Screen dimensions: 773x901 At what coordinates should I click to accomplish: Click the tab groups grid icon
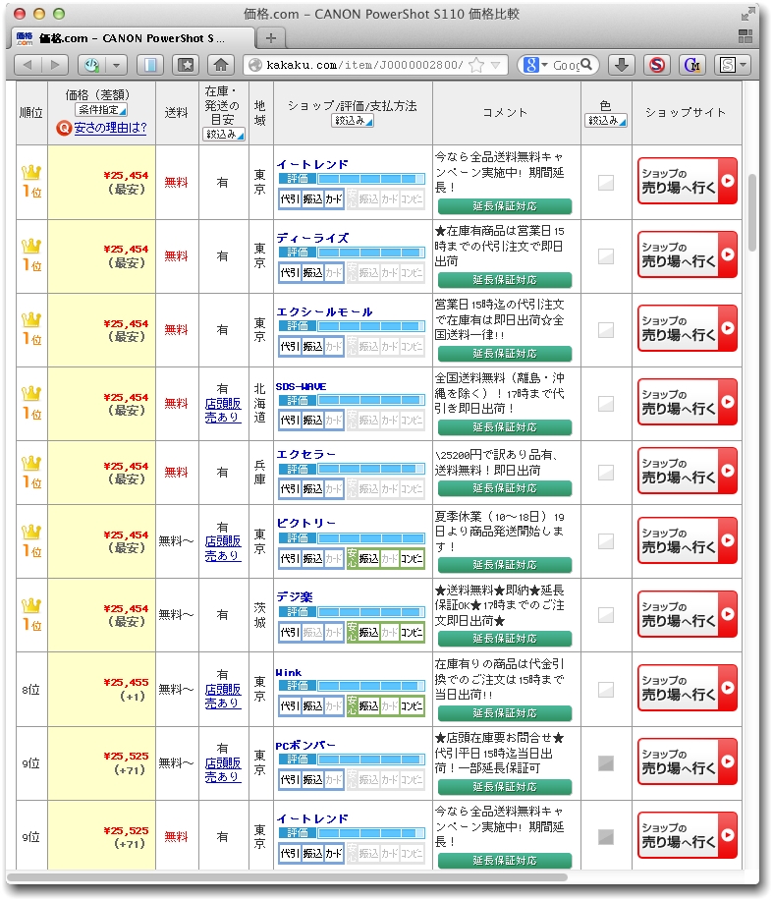pos(745,36)
